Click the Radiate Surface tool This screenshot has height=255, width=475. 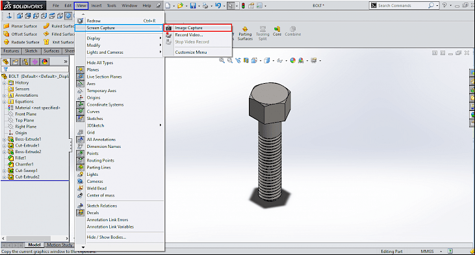click(x=21, y=42)
